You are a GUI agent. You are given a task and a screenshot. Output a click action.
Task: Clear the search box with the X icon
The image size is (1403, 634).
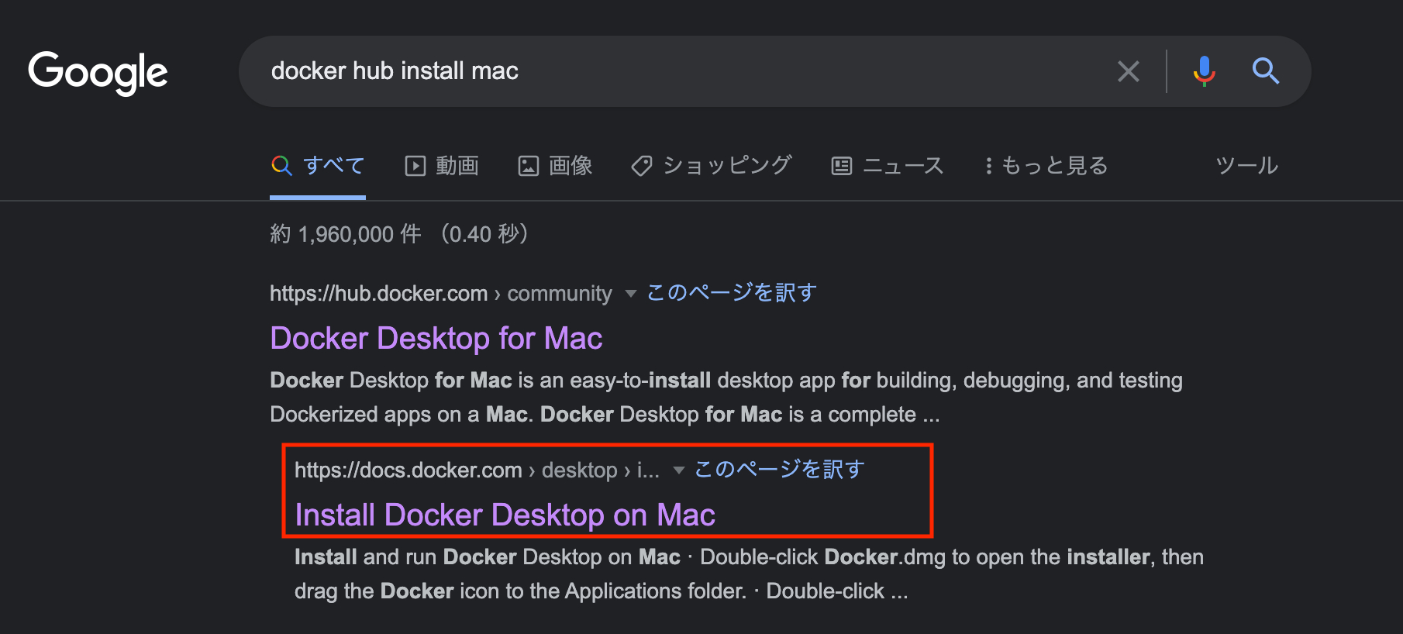pos(1128,71)
